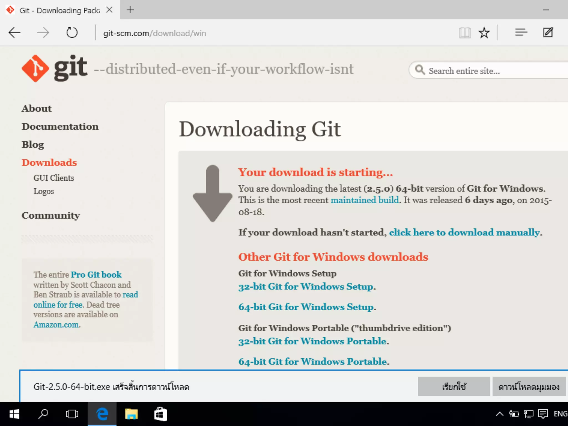Show hidden system tray icons
The height and width of the screenshot is (426, 568).
(x=499, y=414)
